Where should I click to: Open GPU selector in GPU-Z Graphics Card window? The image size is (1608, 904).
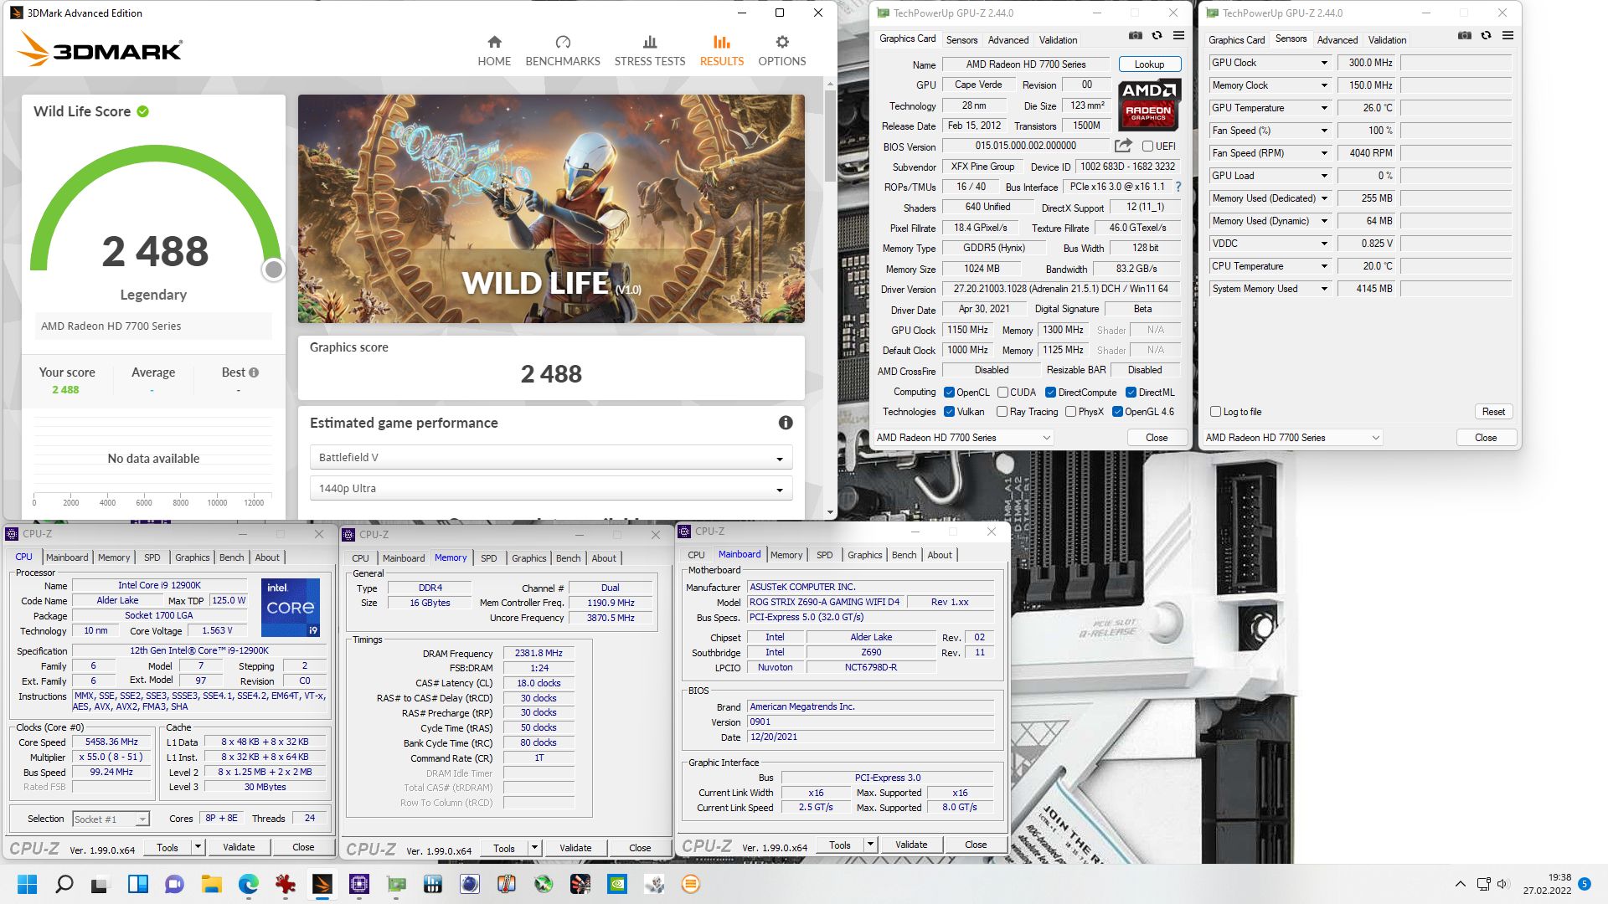click(963, 438)
